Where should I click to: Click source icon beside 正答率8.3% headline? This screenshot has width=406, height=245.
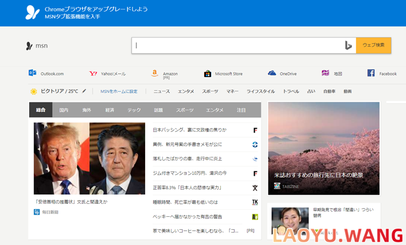255,188
